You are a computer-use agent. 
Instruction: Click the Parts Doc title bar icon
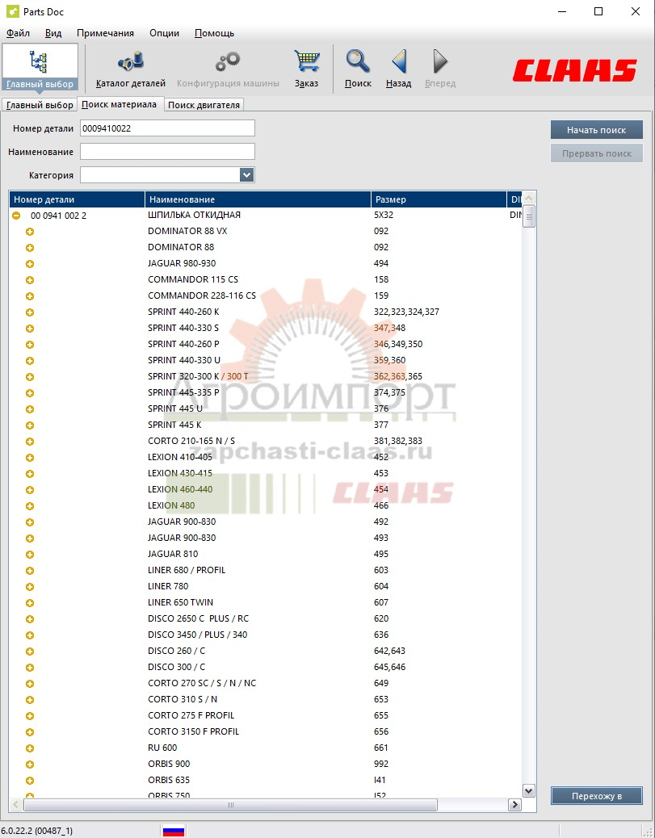pyautogui.click(x=13, y=11)
